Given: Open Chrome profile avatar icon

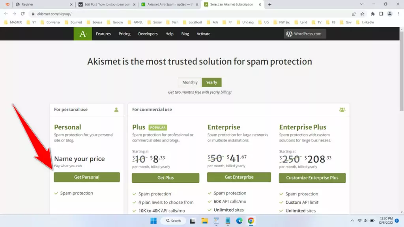Looking at the screenshot, I should [x=390, y=14].
